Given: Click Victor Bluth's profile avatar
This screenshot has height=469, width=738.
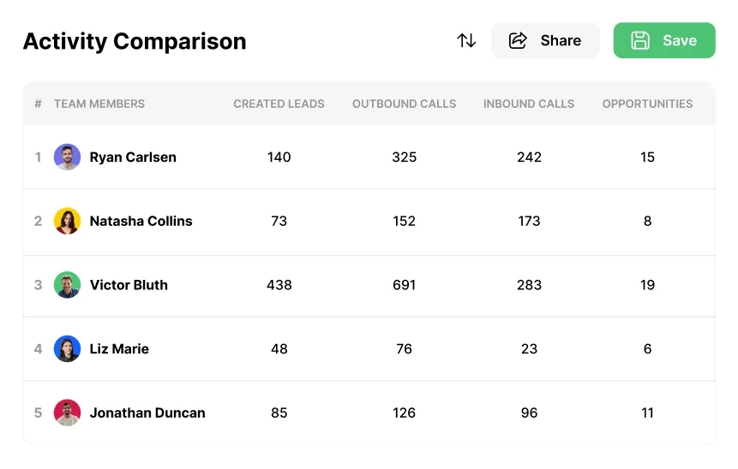Looking at the screenshot, I should [x=67, y=285].
